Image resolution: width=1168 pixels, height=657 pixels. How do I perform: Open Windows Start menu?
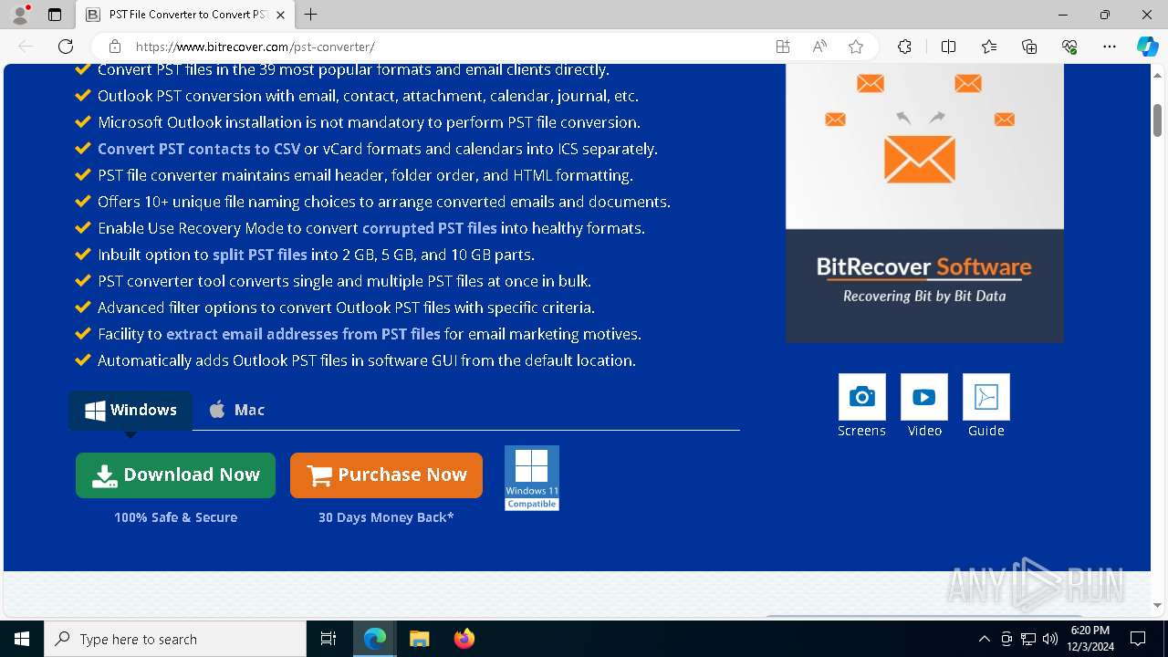coord(22,639)
